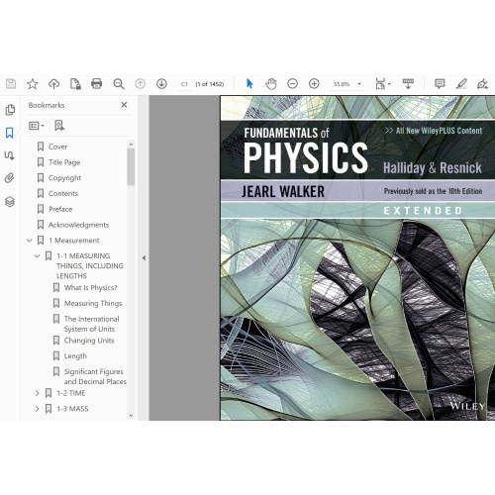Select the hand pan tool
This screenshot has height=495, width=495.
(x=271, y=84)
